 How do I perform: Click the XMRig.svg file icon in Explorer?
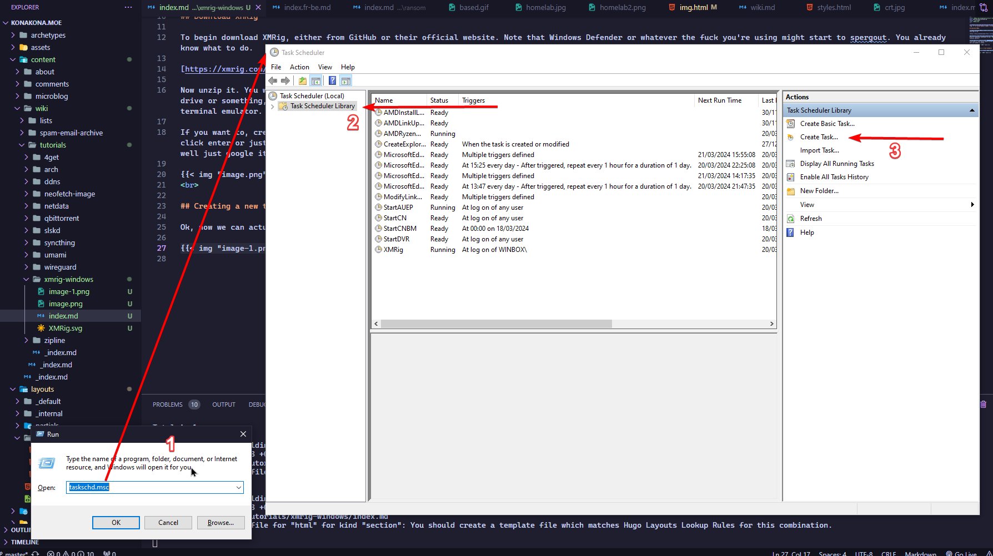[41, 328]
